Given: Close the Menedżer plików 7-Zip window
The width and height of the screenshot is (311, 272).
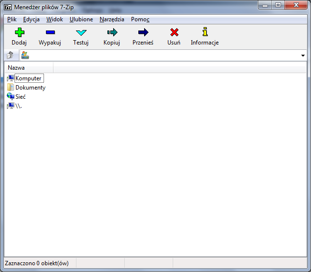Looking at the screenshot, I should (296, 5).
